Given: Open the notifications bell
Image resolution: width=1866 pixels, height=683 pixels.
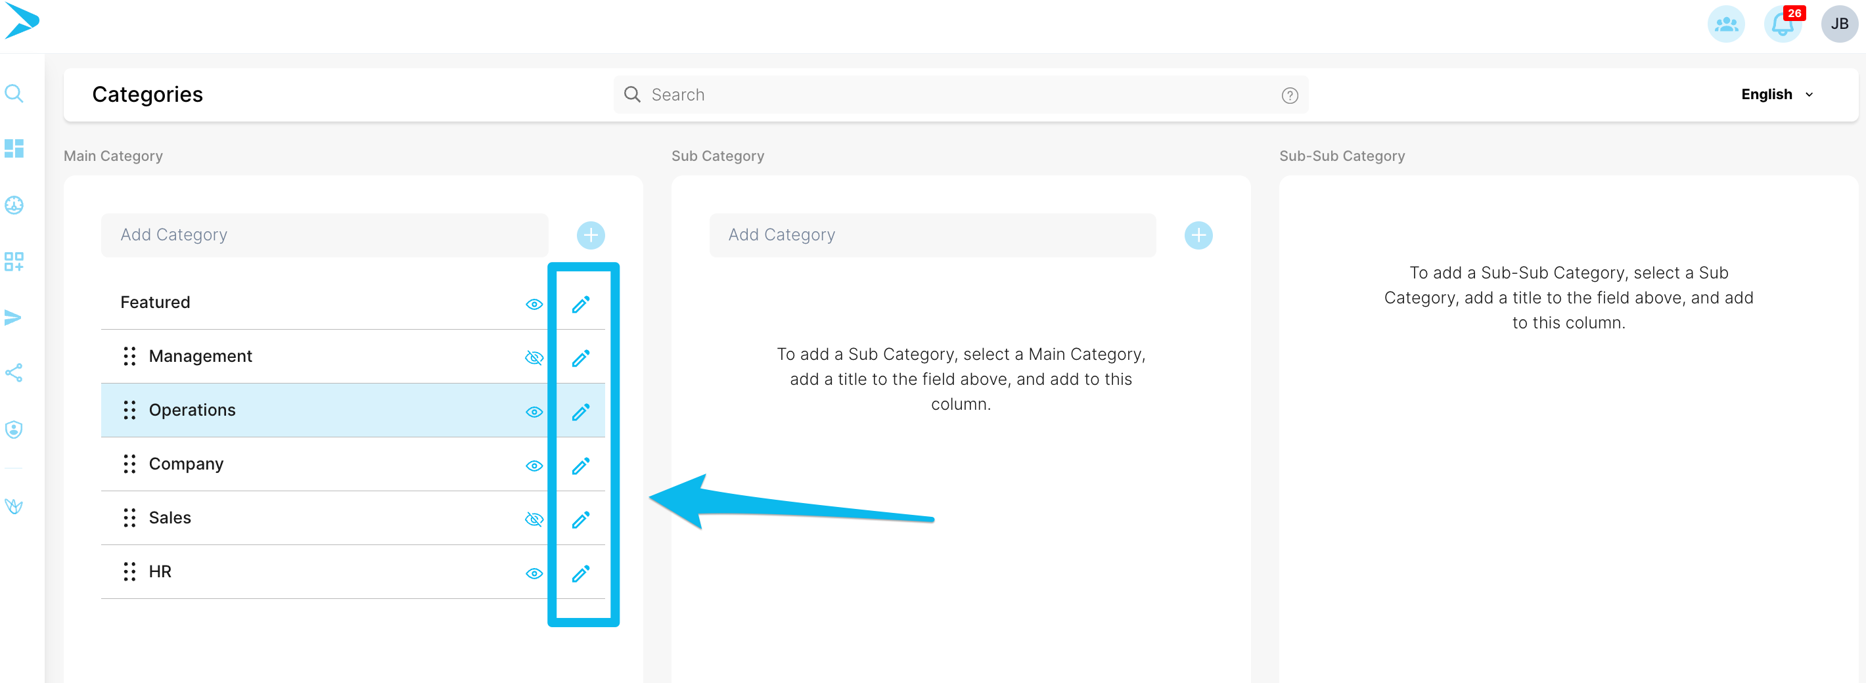Looking at the screenshot, I should (1782, 24).
